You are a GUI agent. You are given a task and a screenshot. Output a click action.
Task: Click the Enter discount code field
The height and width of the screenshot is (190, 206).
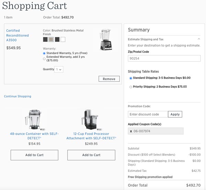(148, 114)
